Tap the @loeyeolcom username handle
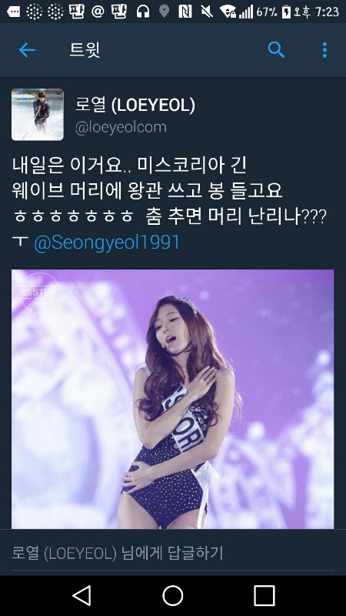Screen dimensions: 346x616 pos(121,127)
